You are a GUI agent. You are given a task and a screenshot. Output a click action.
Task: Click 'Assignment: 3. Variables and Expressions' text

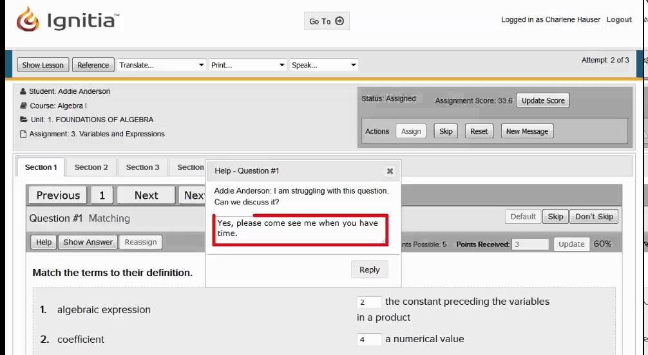pos(97,134)
